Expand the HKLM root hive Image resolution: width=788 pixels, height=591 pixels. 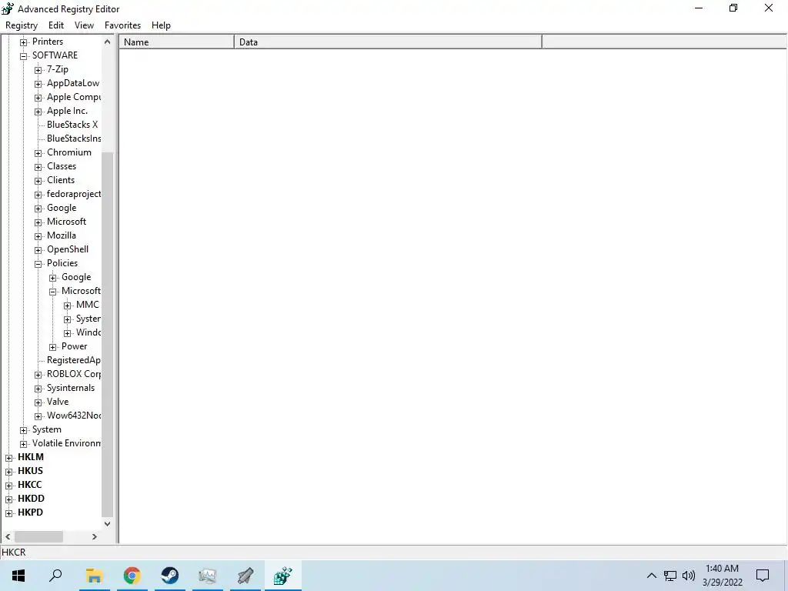(x=8, y=458)
